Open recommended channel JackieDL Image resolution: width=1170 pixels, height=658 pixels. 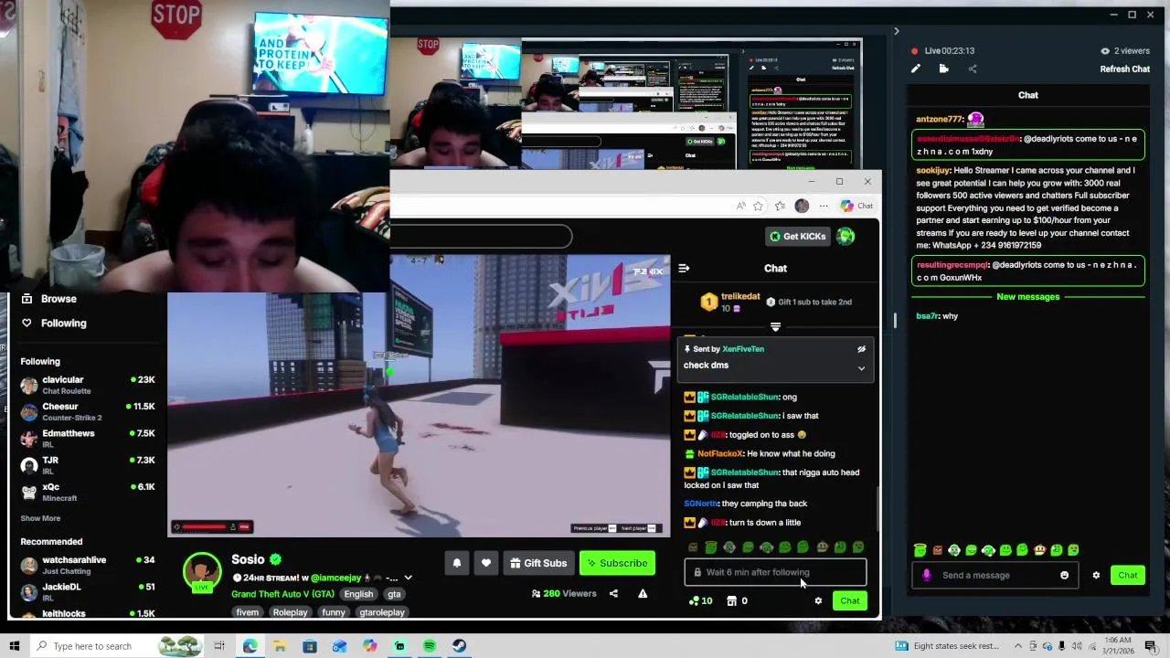pos(87,591)
